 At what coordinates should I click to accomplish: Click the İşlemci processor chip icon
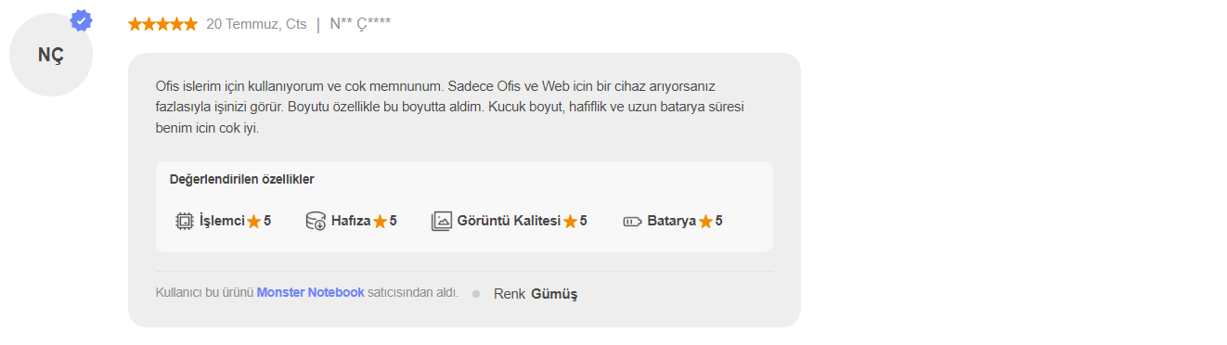pyautogui.click(x=184, y=222)
